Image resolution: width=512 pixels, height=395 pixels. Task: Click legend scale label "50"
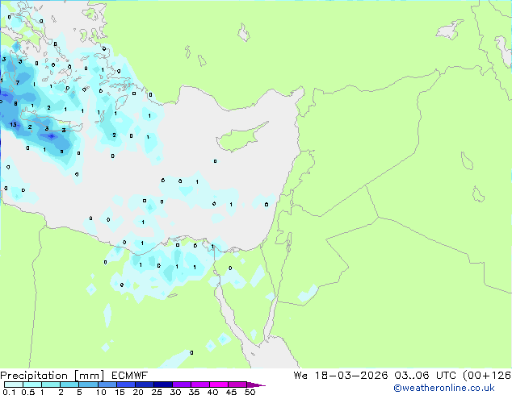250,392
